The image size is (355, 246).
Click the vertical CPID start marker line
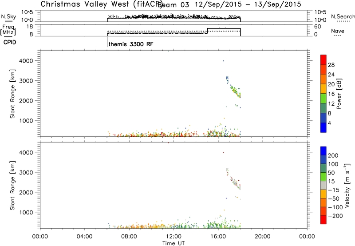107,41
